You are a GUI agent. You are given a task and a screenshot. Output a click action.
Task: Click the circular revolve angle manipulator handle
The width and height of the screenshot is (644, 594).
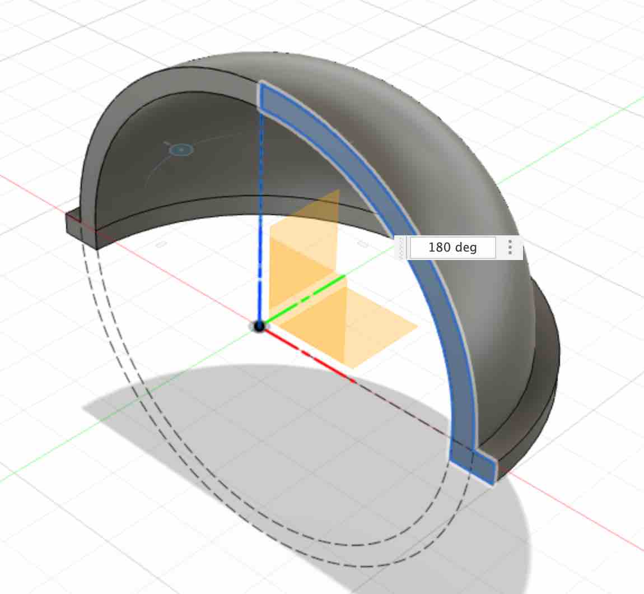point(181,150)
